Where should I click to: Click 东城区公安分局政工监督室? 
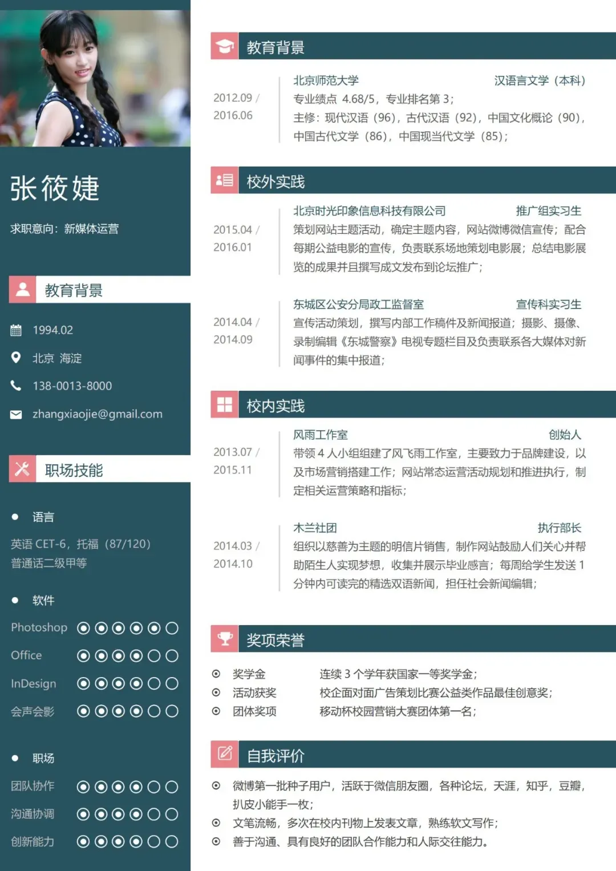coord(358,305)
